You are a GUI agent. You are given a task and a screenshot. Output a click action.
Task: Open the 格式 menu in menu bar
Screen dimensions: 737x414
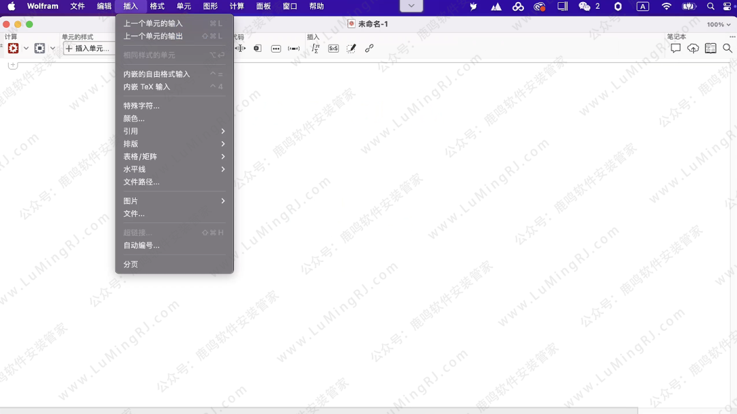(x=157, y=6)
